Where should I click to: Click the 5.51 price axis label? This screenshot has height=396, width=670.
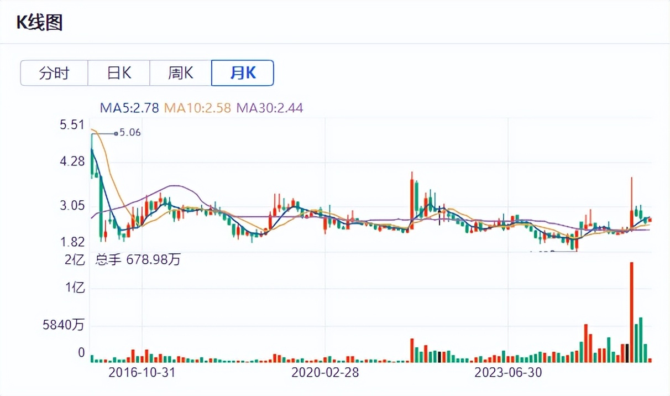click(72, 125)
